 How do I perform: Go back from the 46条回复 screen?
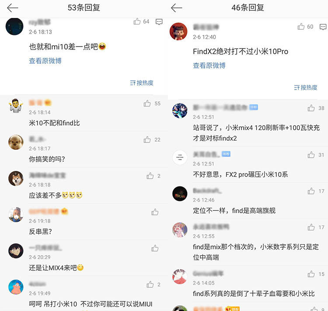(176, 8)
